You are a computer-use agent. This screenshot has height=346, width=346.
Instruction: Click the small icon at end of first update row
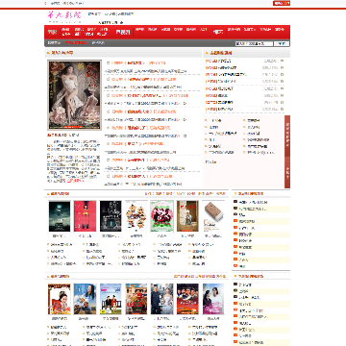point(282,61)
